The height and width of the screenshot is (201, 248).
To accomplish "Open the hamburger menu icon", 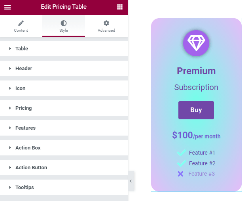I will point(8,7).
